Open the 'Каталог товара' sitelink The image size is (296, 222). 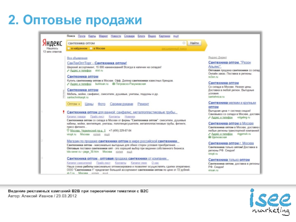[x=76, y=117]
